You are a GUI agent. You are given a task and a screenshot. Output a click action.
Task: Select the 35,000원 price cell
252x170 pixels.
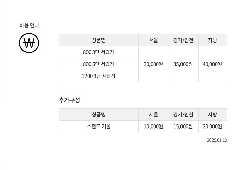[x=183, y=64]
